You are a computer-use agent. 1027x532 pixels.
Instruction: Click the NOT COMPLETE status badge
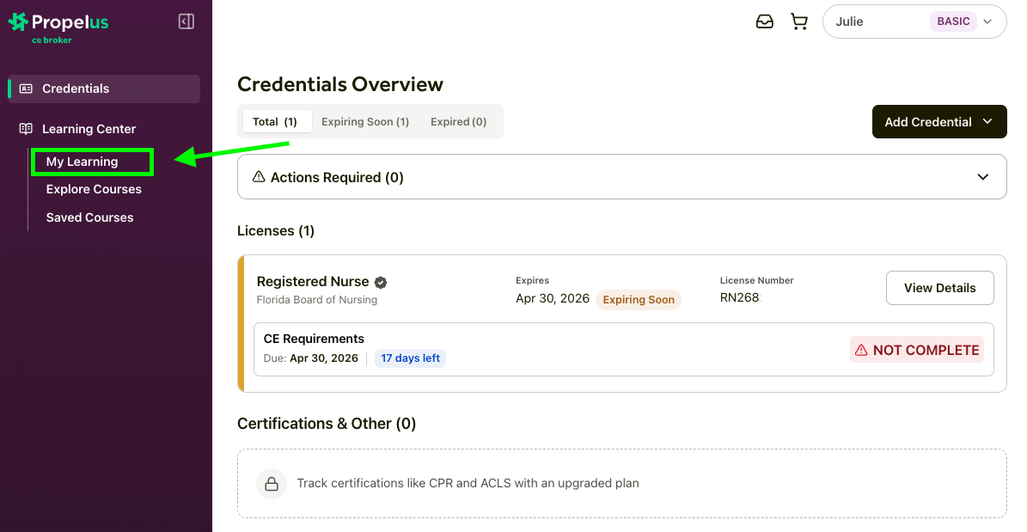point(916,350)
